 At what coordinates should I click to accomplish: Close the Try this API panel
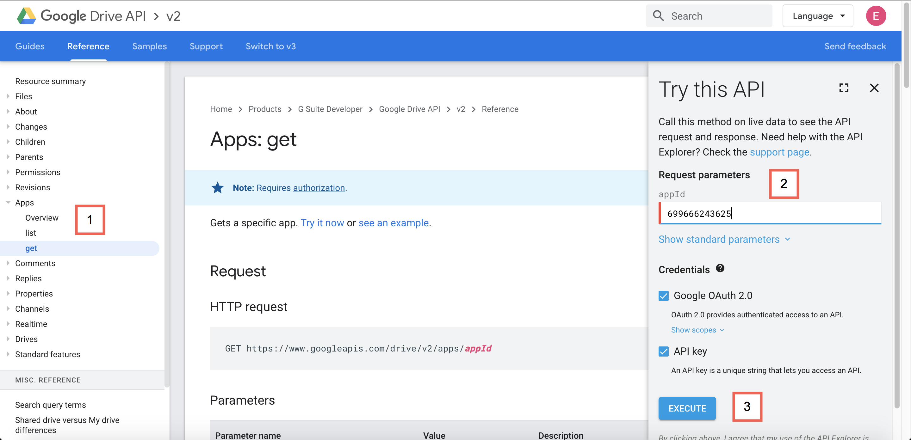point(874,88)
